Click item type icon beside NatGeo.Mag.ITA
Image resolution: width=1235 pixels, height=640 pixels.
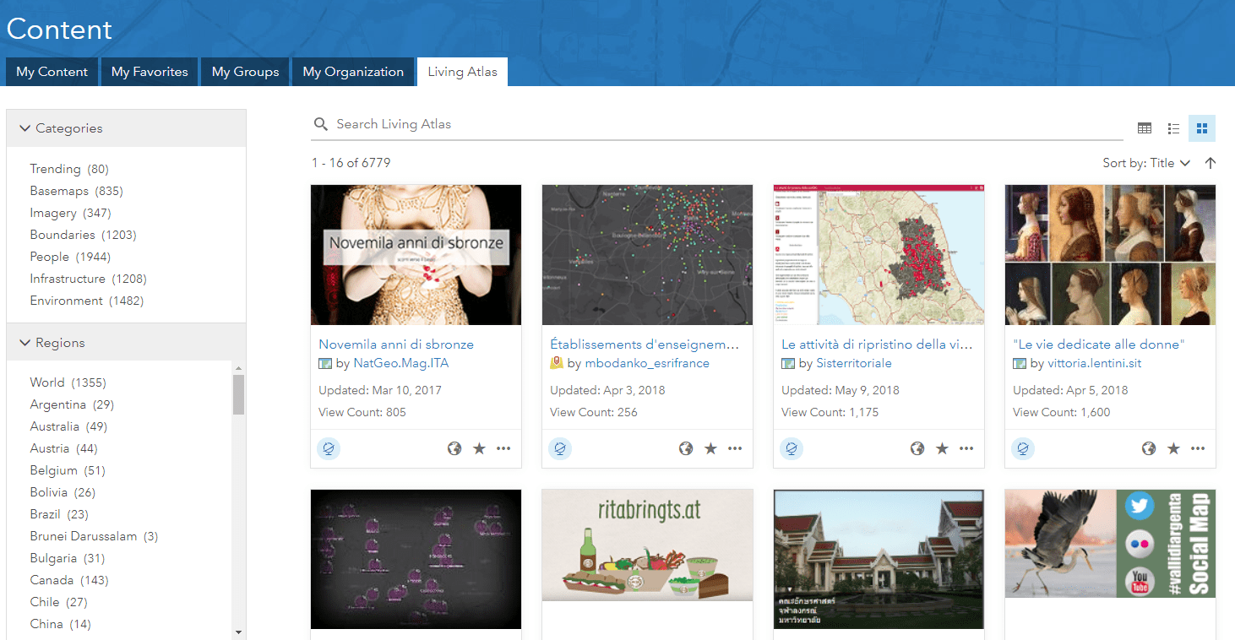point(325,364)
